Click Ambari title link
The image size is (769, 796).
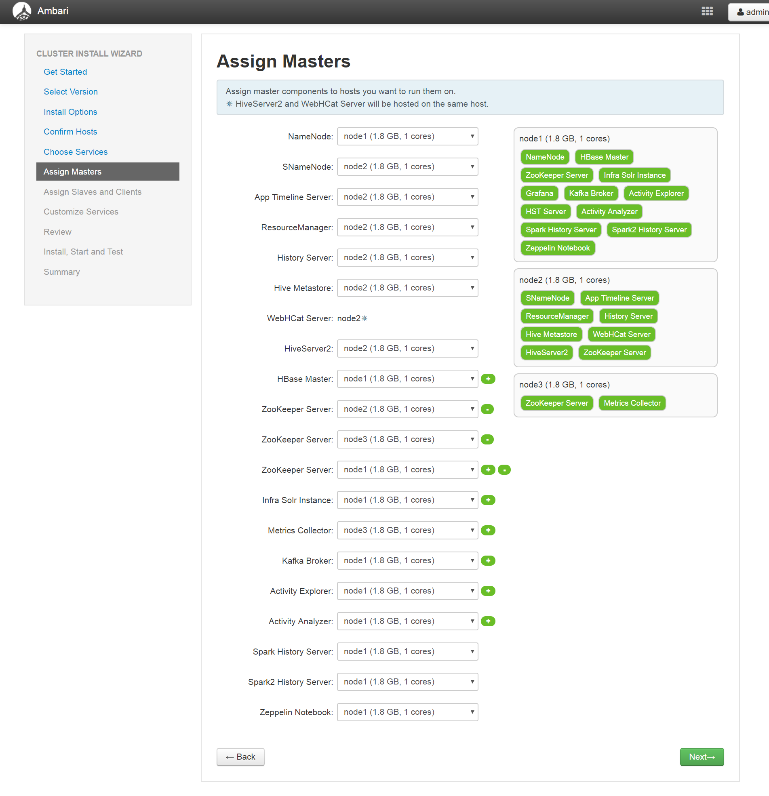coord(53,11)
